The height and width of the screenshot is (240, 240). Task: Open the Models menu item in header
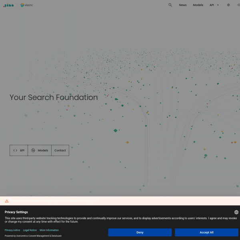pos(198,5)
